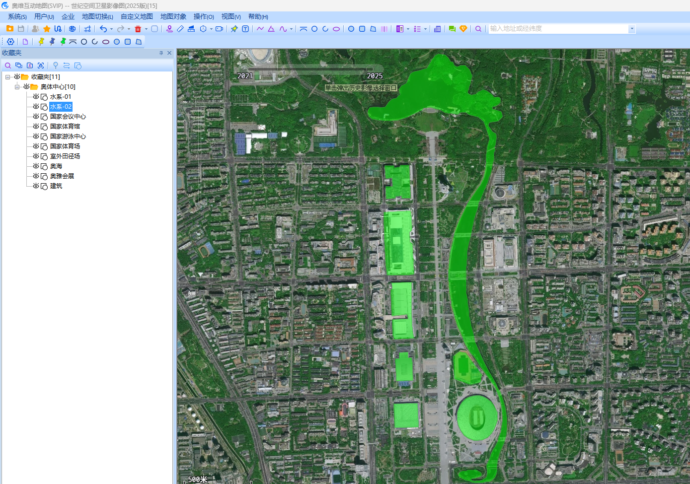Toggle visibility of 奥体中心 folder

point(26,87)
